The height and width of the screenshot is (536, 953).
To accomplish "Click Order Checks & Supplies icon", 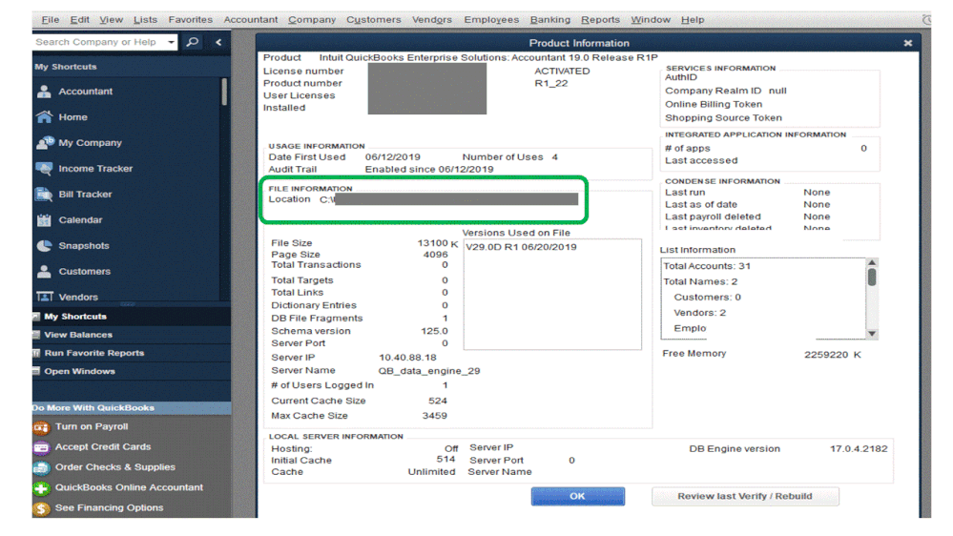I will (41, 468).
